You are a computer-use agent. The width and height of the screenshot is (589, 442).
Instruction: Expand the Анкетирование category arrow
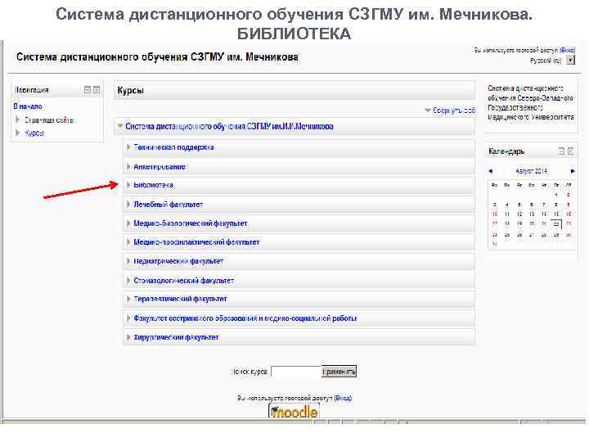point(128,166)
